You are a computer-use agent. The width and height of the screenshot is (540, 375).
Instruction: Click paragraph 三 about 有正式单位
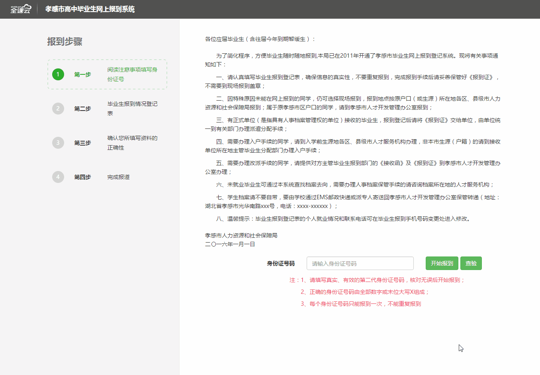353,124
